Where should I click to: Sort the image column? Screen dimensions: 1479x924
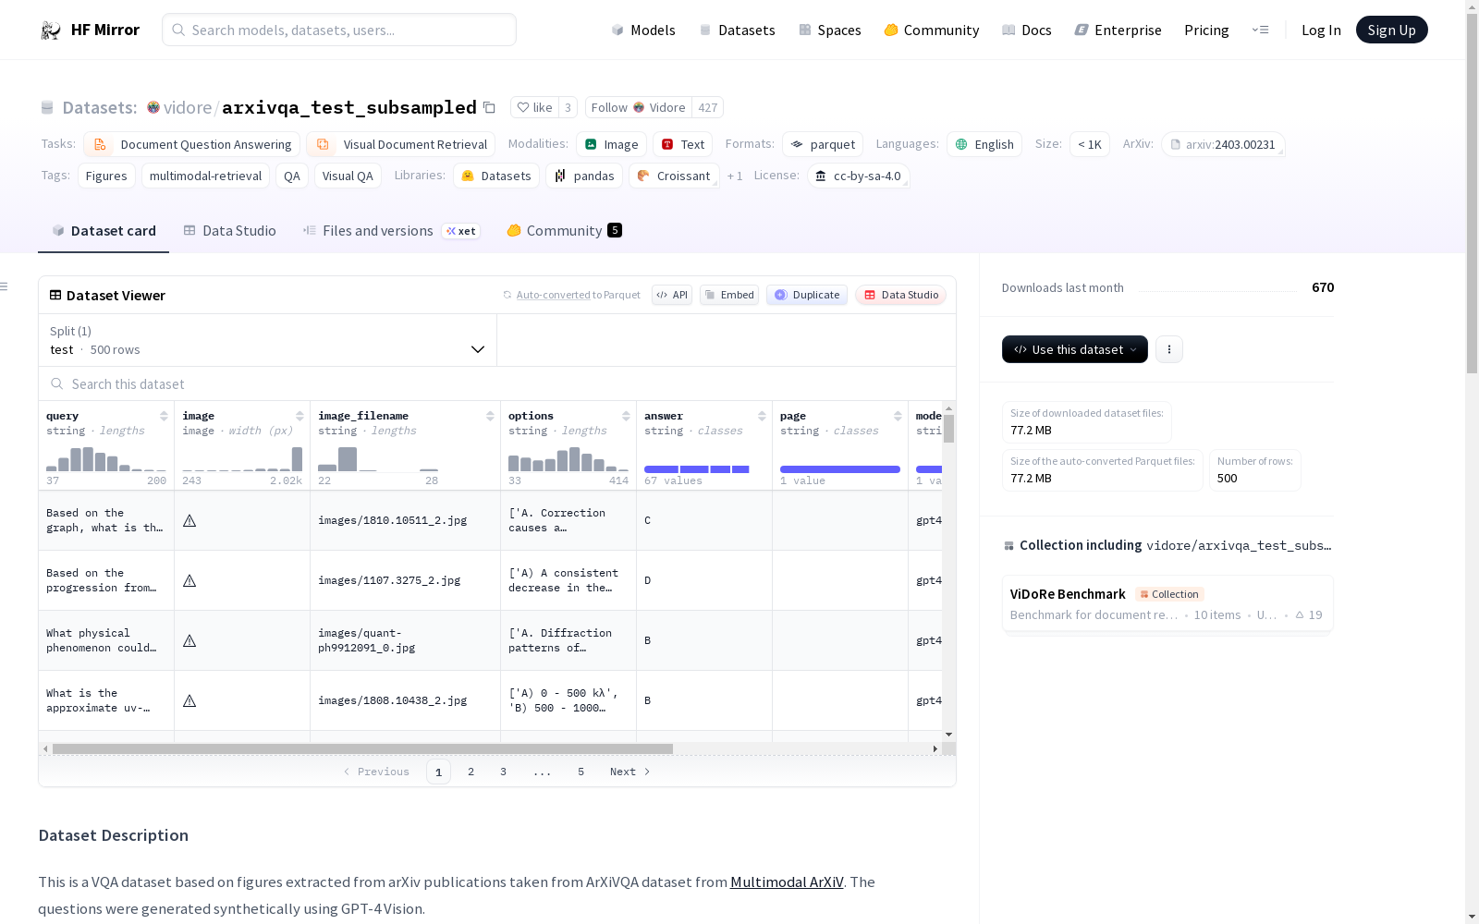pyautogui.click(x=299, y=417)
